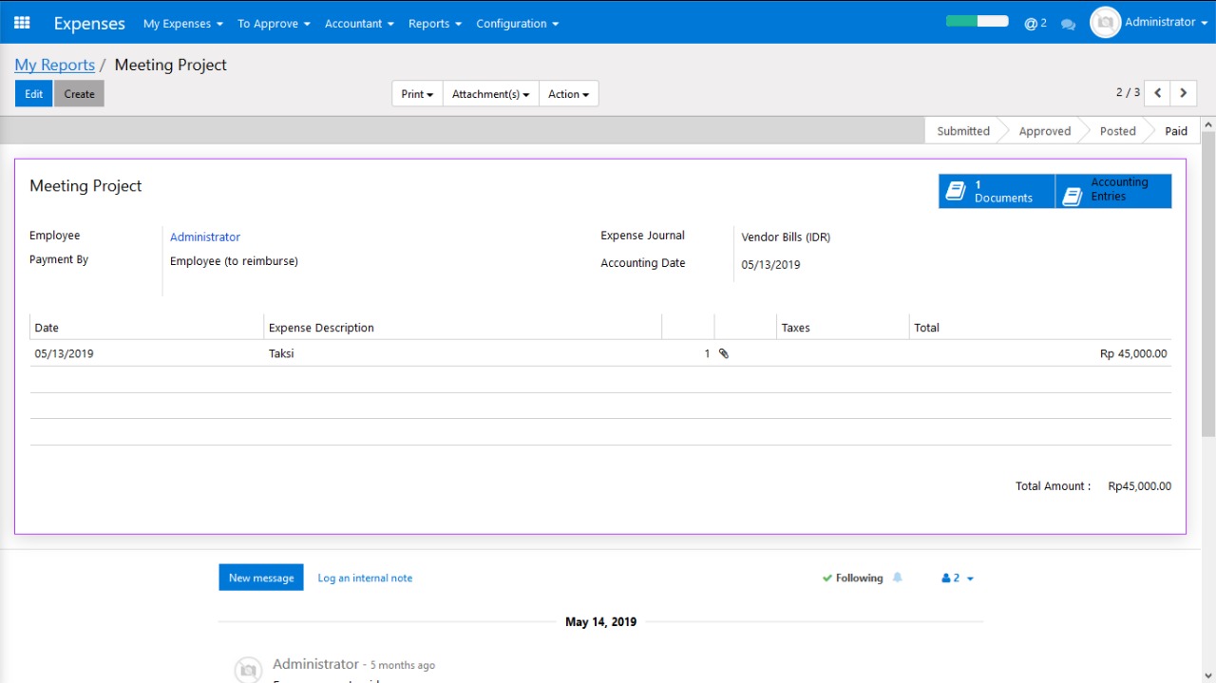Click the Edit button
This screenshot has height=683, width=1216.
[33, 94]
